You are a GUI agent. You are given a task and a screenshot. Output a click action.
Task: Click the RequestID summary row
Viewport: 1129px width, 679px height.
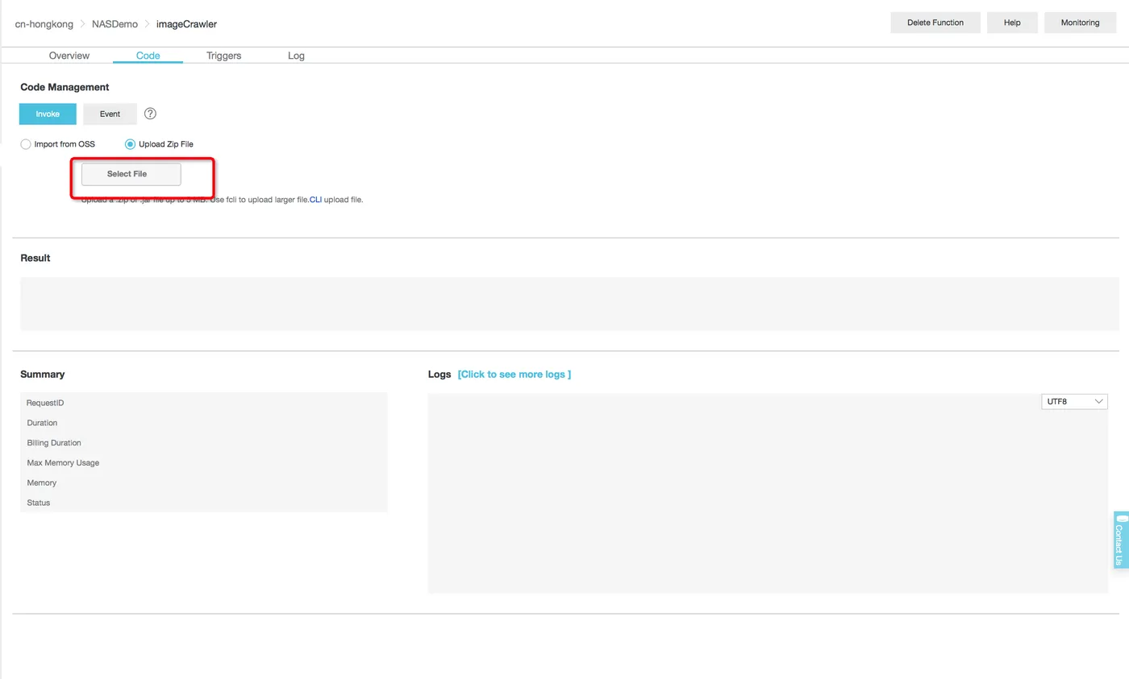[203, 403]
